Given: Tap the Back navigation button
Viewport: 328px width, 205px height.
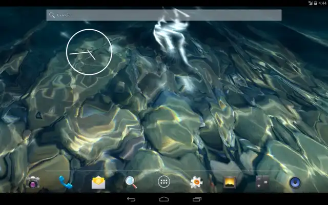Looking at the screenshot, I should tap(131, 199).
